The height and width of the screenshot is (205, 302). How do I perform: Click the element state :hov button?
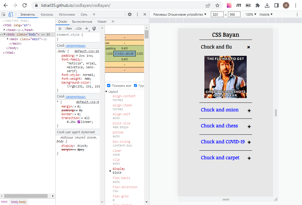pos(68,28)
